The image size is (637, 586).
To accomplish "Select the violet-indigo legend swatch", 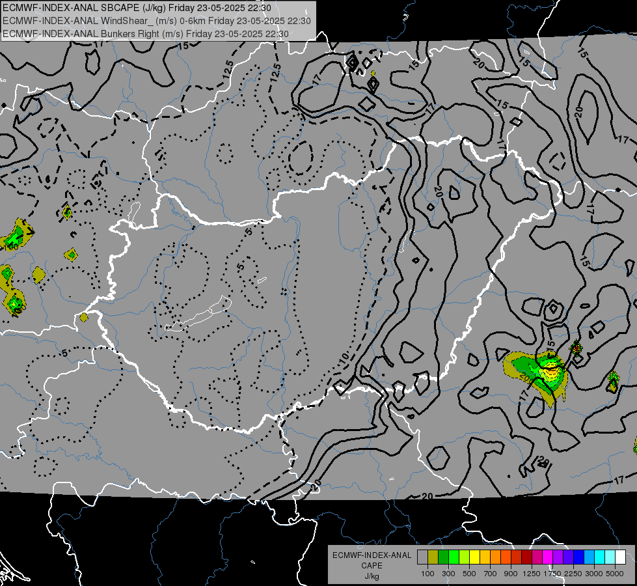I will (568, 557).
